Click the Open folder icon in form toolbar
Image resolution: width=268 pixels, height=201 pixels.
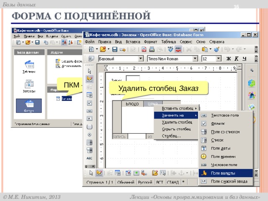(103, 49)
